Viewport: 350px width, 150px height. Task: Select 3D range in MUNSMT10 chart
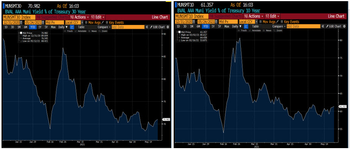(185, 26)
